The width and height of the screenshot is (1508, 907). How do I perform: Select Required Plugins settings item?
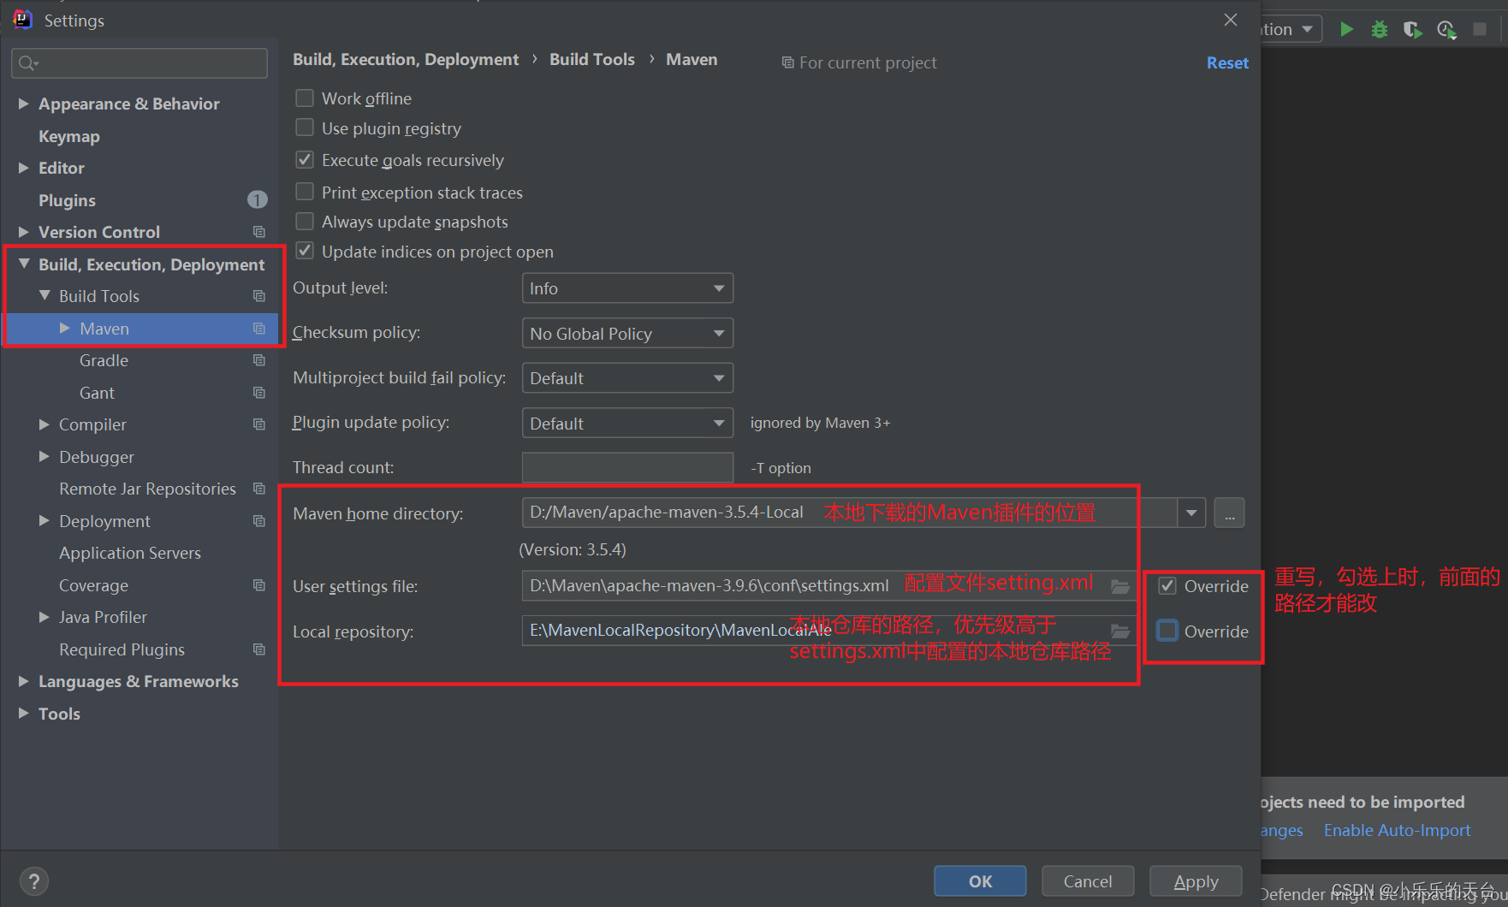coord(122,649)
